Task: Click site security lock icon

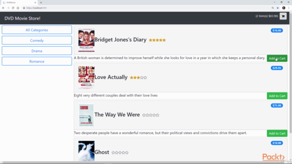Action: 24,8
